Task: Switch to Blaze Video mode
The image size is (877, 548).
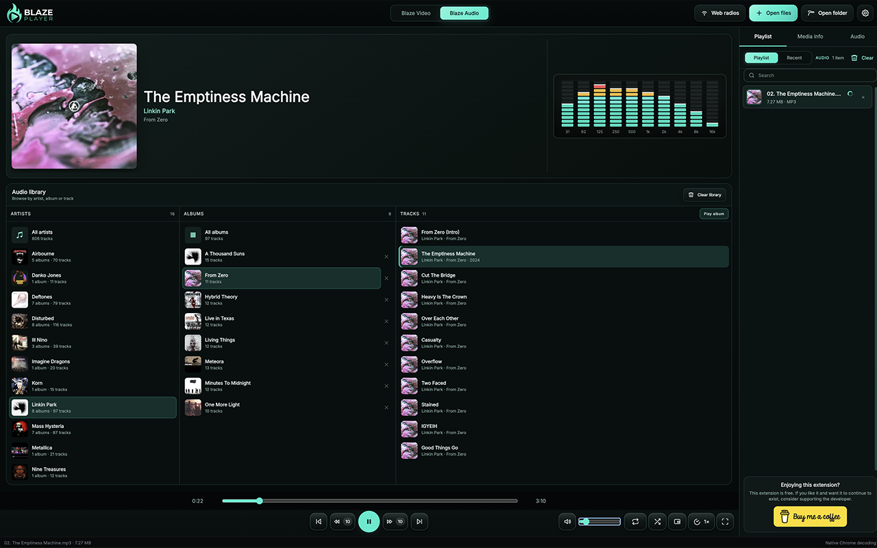Action: click(416, 13)
